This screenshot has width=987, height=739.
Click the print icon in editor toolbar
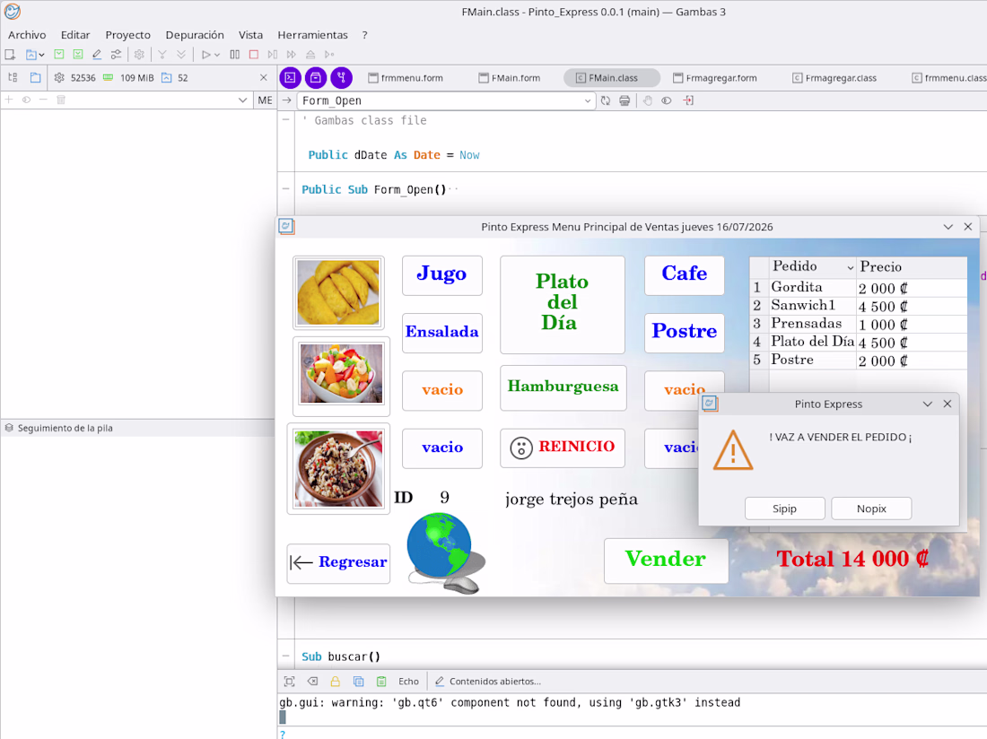tap(625, 100)
